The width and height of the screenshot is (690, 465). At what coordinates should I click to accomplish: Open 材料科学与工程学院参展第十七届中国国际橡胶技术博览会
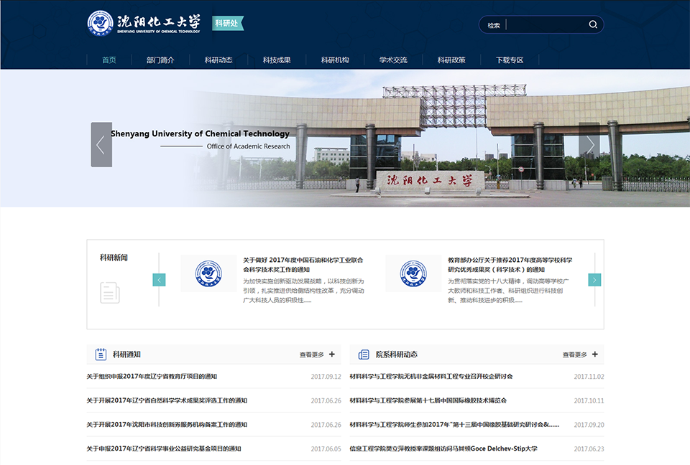coord(428,400)
